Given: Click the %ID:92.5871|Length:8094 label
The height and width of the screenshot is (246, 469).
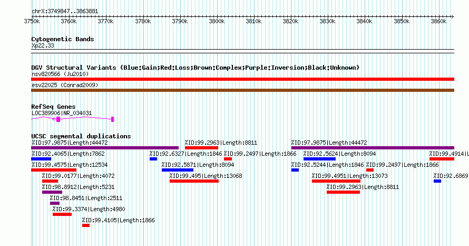Looking at the screenshot, I should (x=198, y=165).
